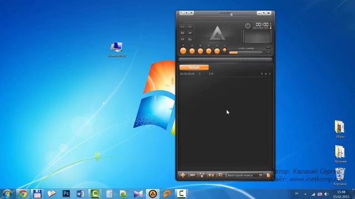Click the orange Play button in AIMP
This screenshot has width=355, height=199.
pyautogui.click(x=183, y=51)
